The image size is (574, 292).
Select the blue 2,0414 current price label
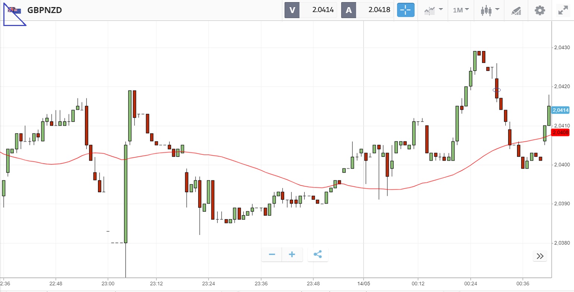[x=560, y=110]
